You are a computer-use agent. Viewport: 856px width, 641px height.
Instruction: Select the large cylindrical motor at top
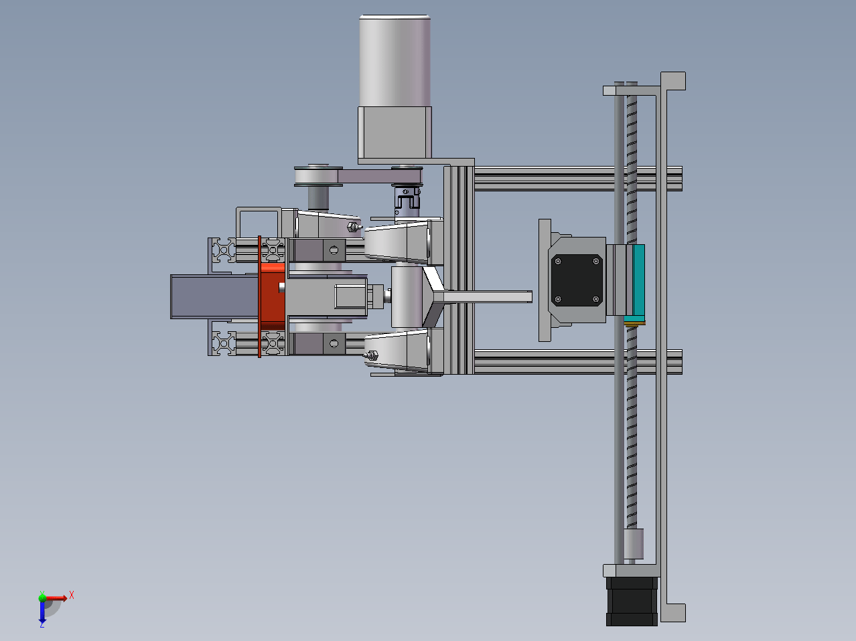point(395,60)
